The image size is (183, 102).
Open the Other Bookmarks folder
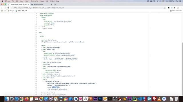point(176,11)
